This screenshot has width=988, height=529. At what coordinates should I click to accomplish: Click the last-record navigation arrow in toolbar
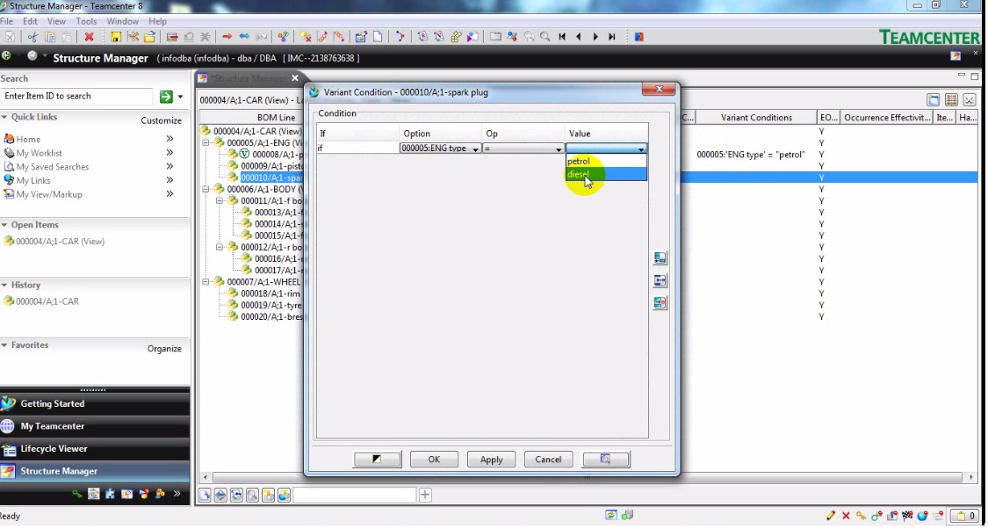point(610,36)
